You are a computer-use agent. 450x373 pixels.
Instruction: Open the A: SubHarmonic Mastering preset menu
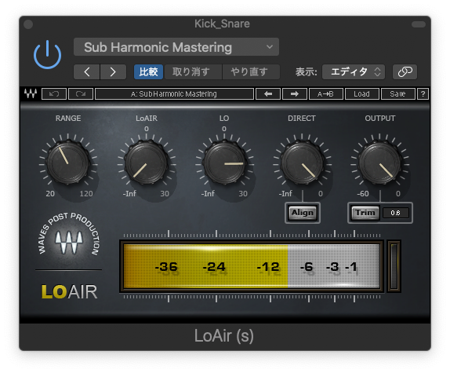coord(174,94)
